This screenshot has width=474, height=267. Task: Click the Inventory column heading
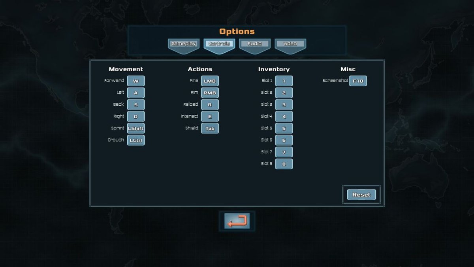(x=274, y=69)
